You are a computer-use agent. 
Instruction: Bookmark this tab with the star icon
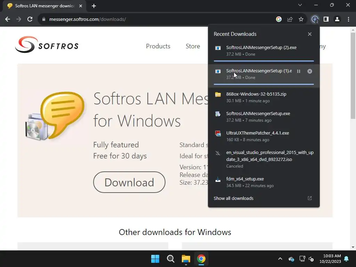pyautogui.click(x=301, y=19)
